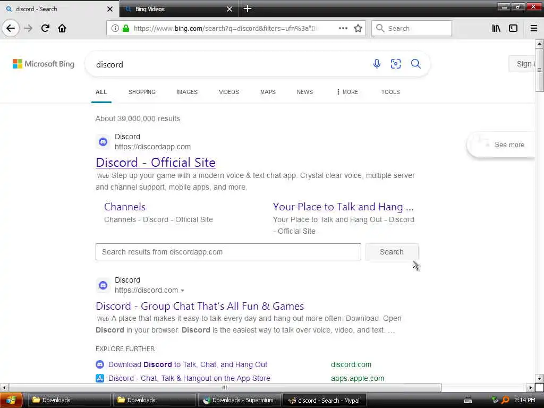Viewport: 544px width, 408px height.
Task: Click the See more side panel button
Action: pos(501,144)
